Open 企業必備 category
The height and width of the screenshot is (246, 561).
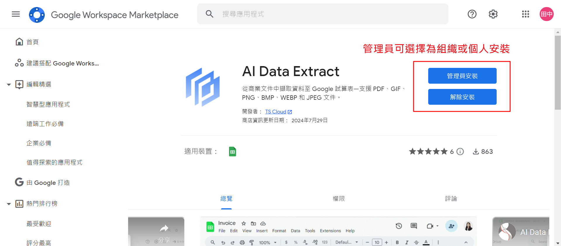[x=39, y=143]
